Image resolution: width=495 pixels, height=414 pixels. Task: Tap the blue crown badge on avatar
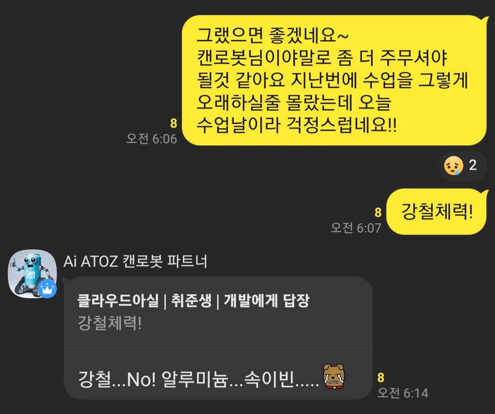coord(47,289)
